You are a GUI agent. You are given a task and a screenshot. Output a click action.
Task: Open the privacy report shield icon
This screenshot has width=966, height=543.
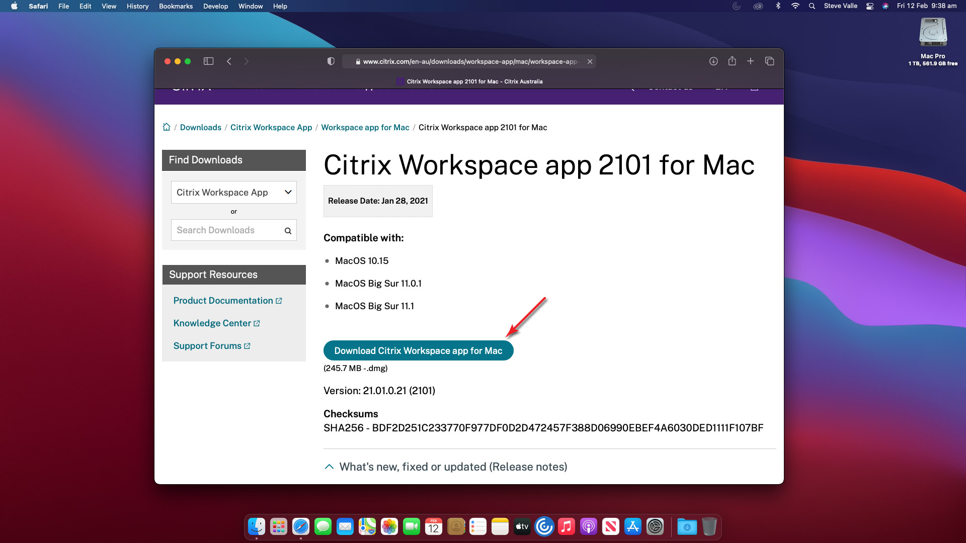[x=331, y=61]
